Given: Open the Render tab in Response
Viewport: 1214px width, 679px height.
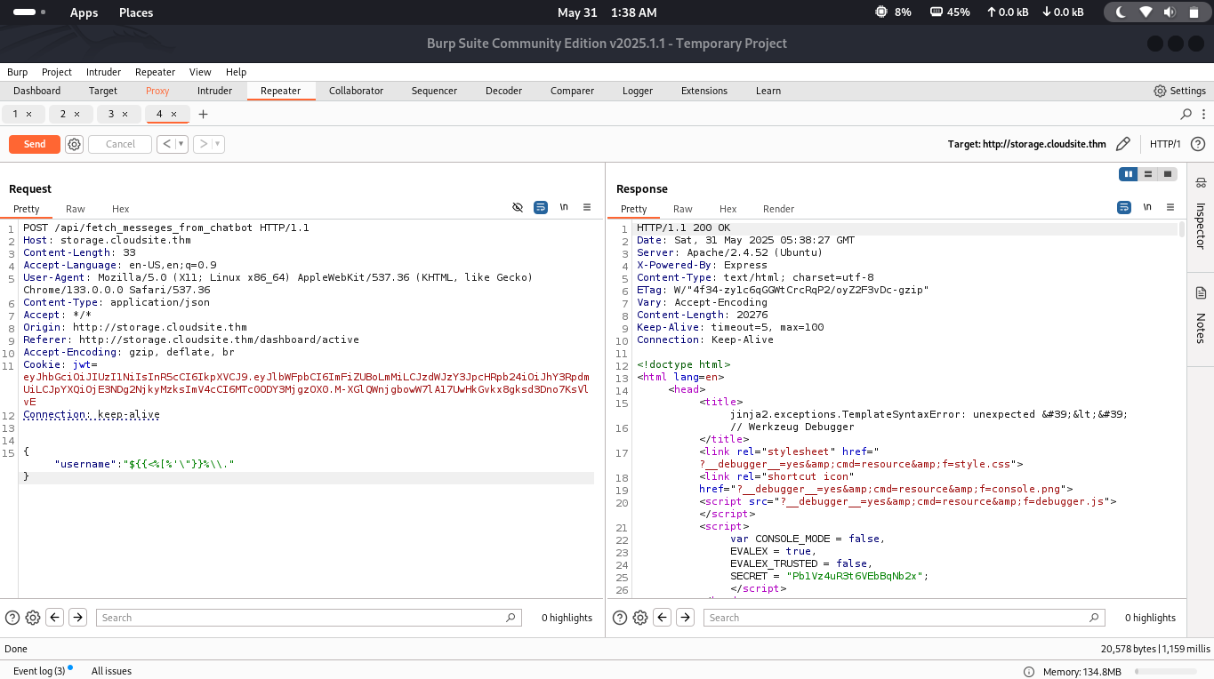Looking at the screenshot, I should (x=778, y=209).
